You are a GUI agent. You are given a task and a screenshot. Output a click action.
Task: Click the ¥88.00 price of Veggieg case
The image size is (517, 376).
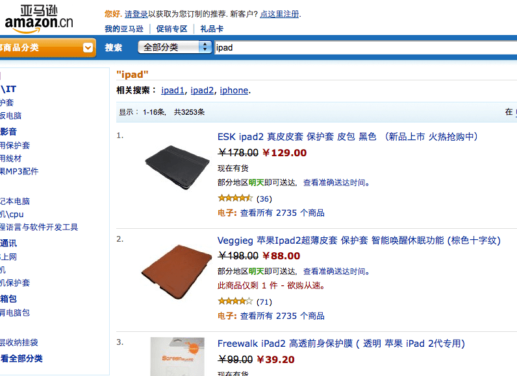(281, 255)
